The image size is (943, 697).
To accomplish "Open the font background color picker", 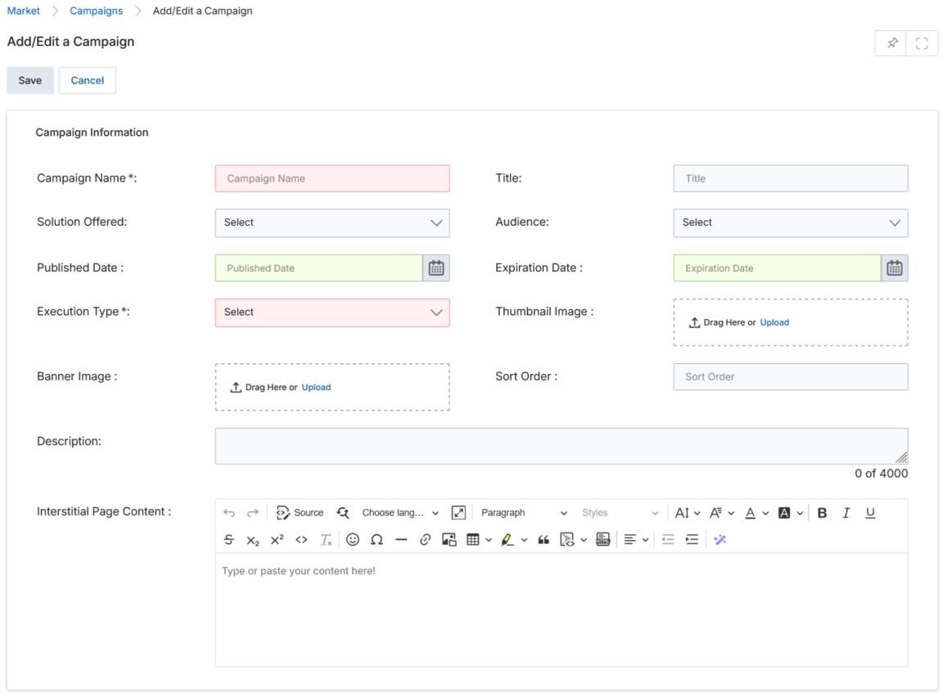I will point(790,513).
